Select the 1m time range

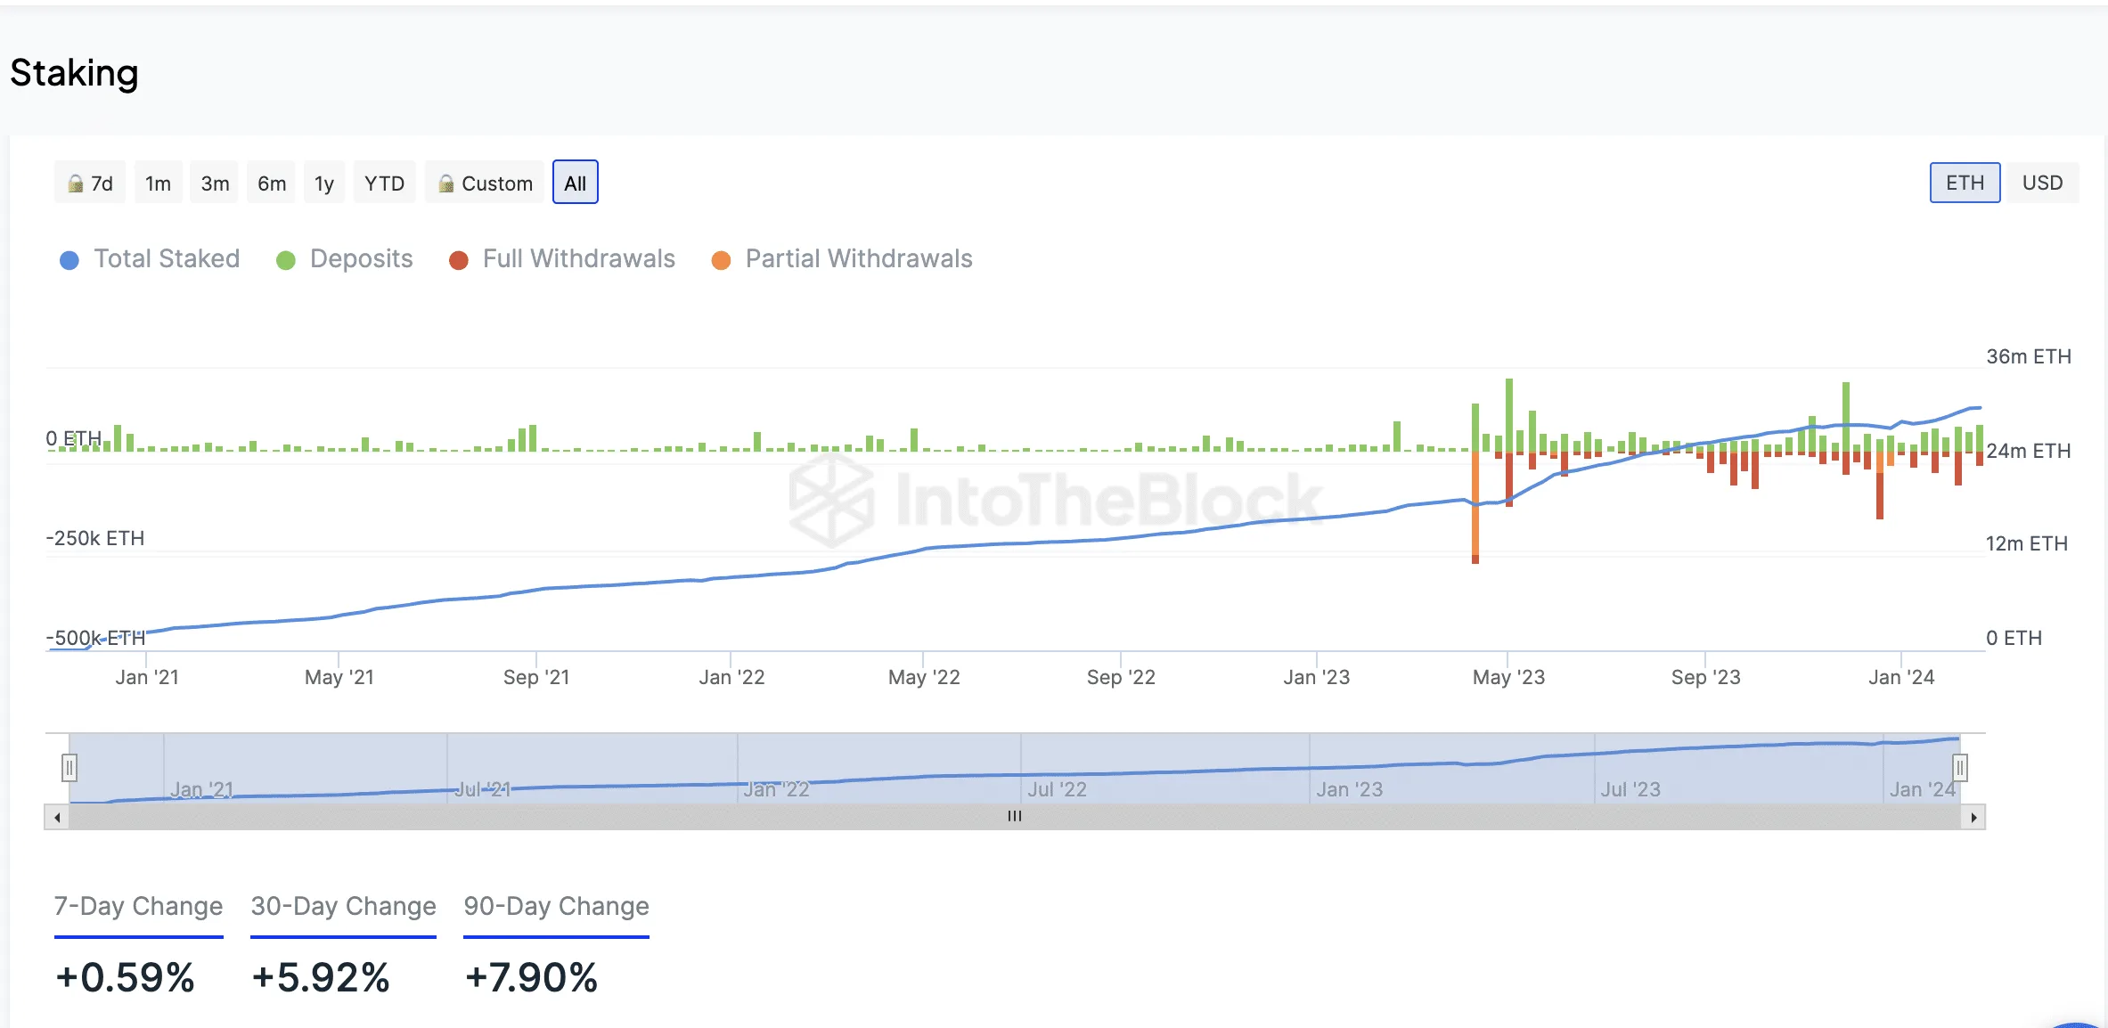(159, 183)
